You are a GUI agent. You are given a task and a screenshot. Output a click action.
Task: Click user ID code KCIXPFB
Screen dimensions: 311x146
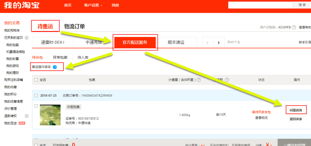click(x=285, y=27)
